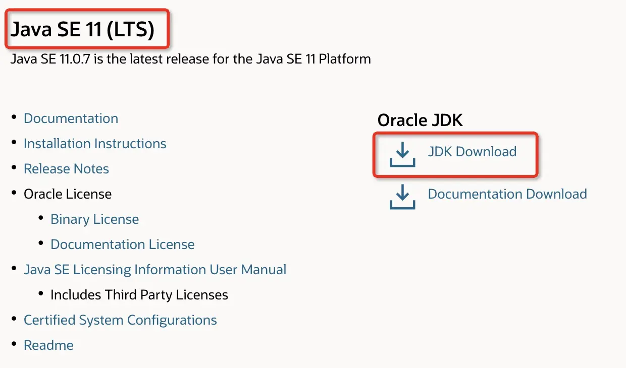Click the Includes Third Party Licenses text
Image resolution: width=626 pixels, height=368 pixels.
(x=139, y=295)
